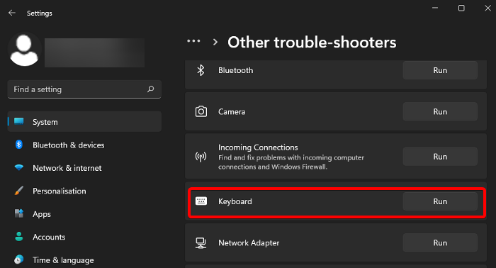Click the Keyboard trouble-shooter icon
This screenshot has width=496, height=268.
click(201, 201)
